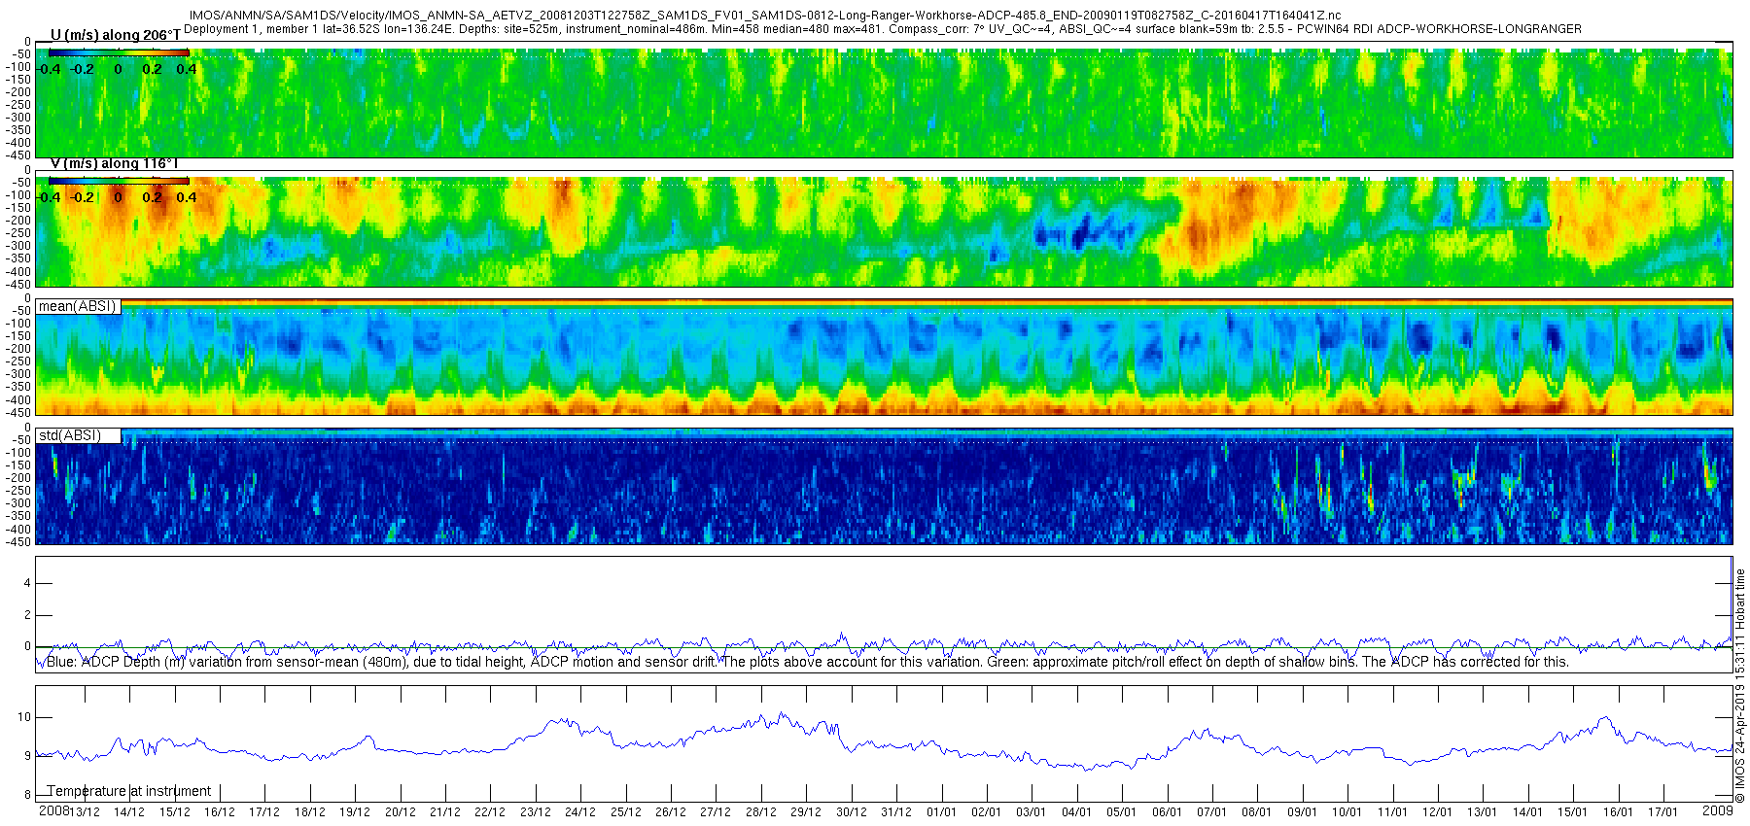
Task: Click the U velocity panel colorbar
Action: coord(119,52)
